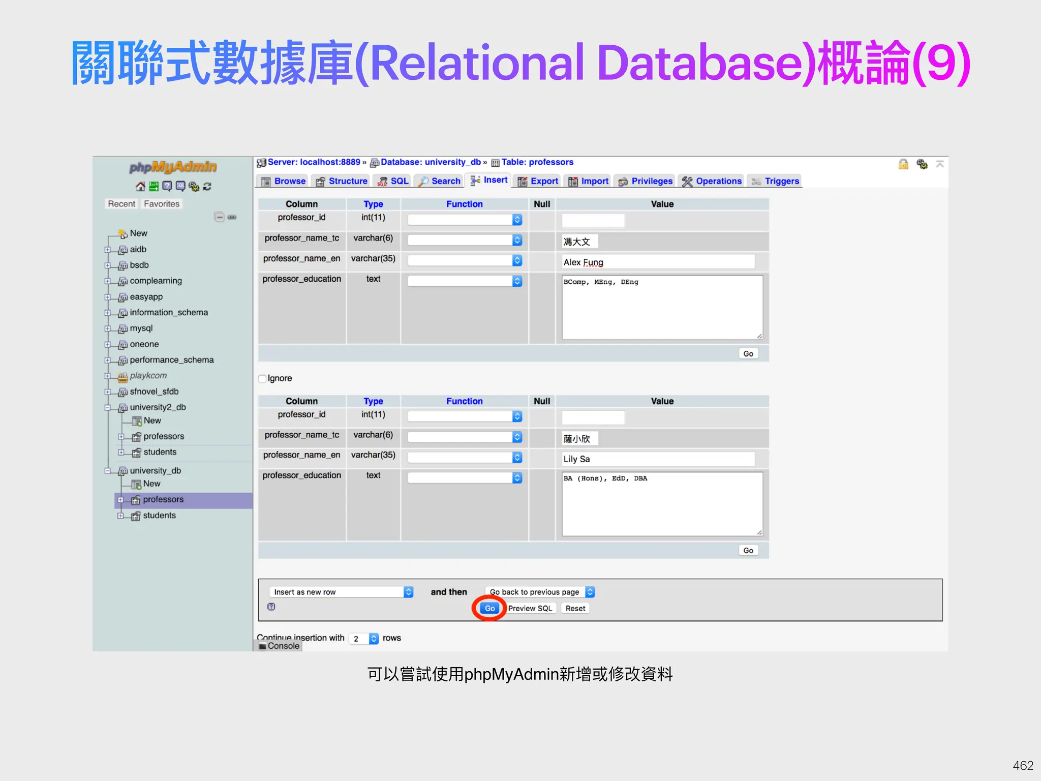Click the green log out icon

point(154,187)
